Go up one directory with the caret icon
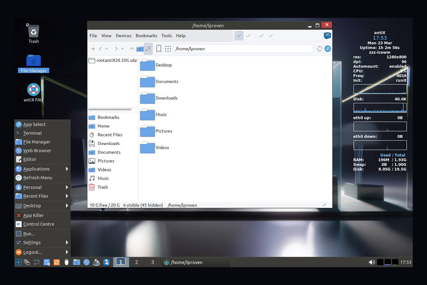 tap(132, 49)
